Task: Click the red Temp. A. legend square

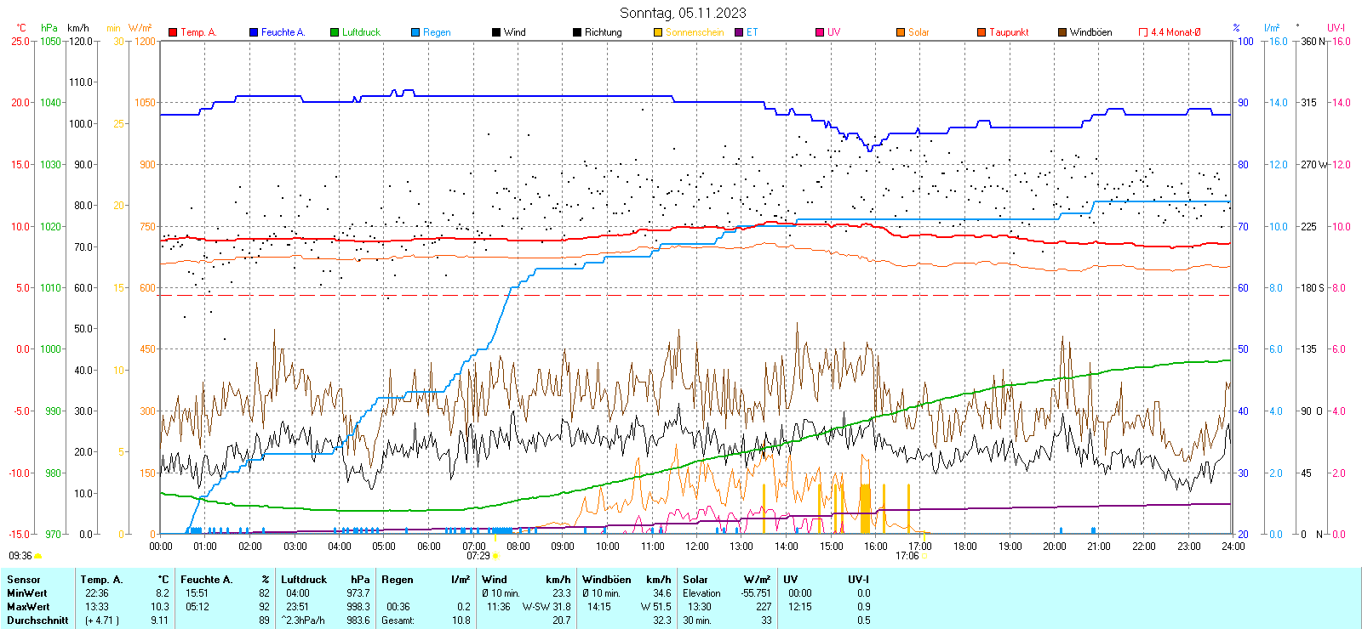Action: [x=173, y=32]
